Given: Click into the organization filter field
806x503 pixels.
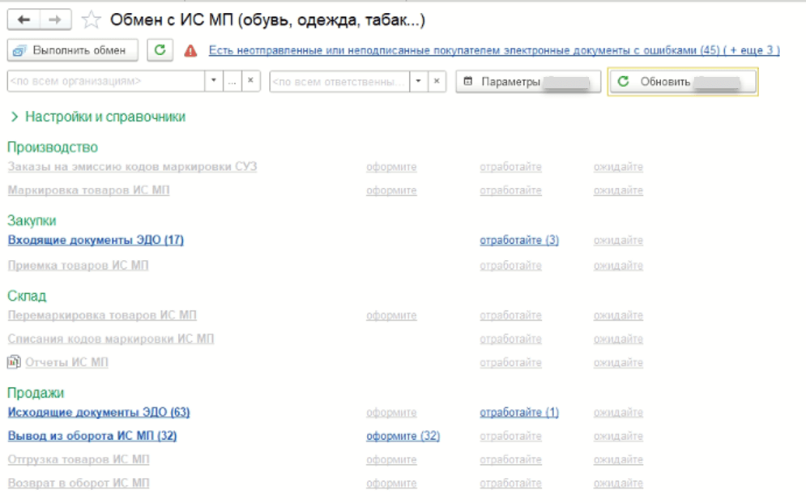Looking at the screenshot, I should (x=105, y=82).
